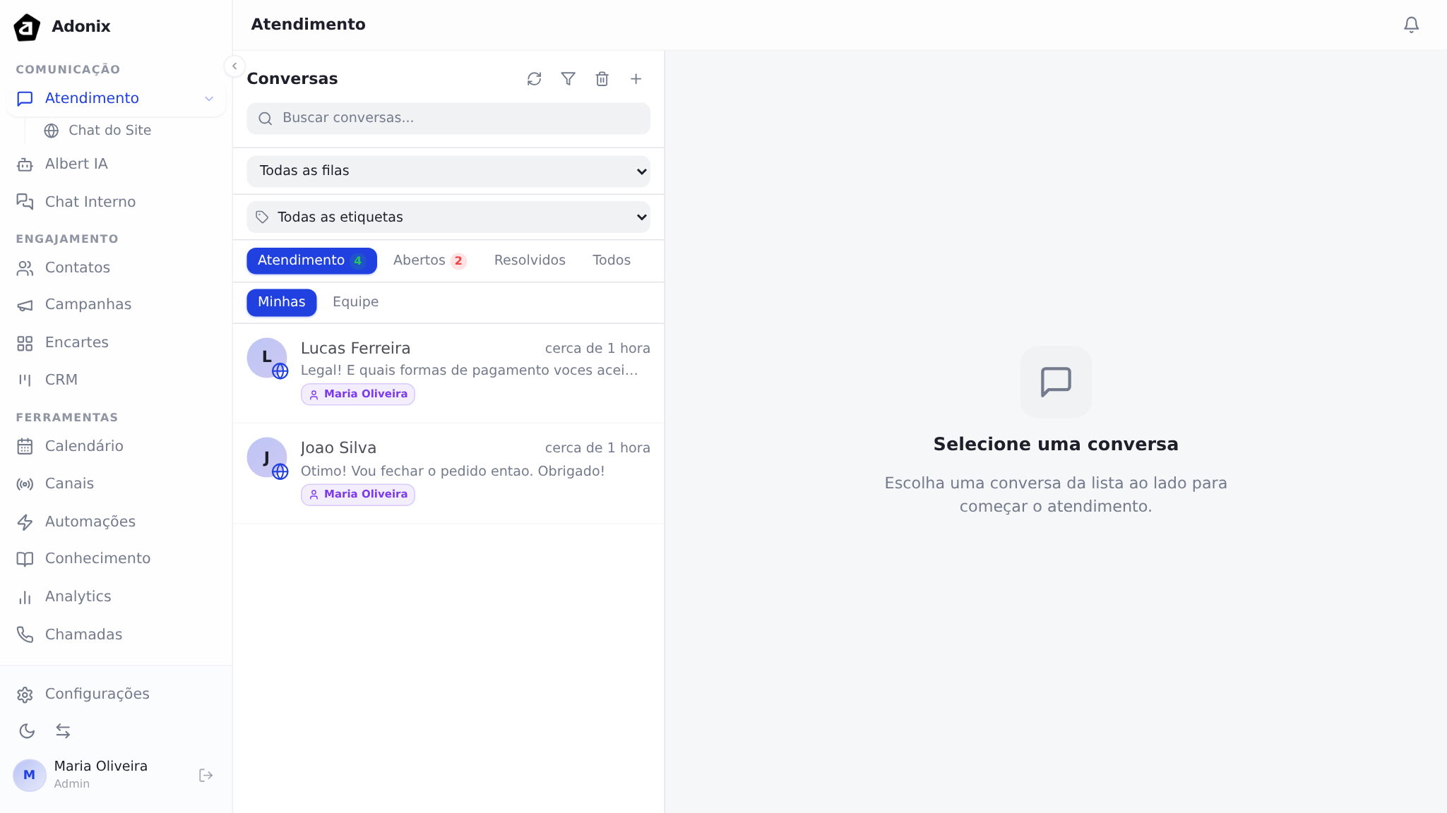Click the trash icon in Conversas

(602, 79)
